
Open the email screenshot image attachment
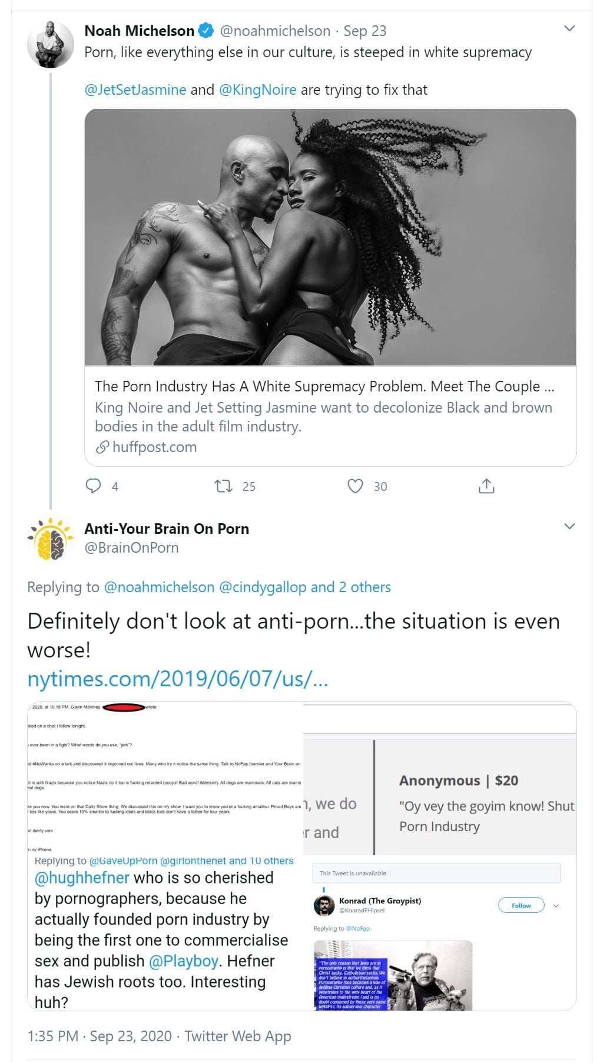[x=165, y=777]
